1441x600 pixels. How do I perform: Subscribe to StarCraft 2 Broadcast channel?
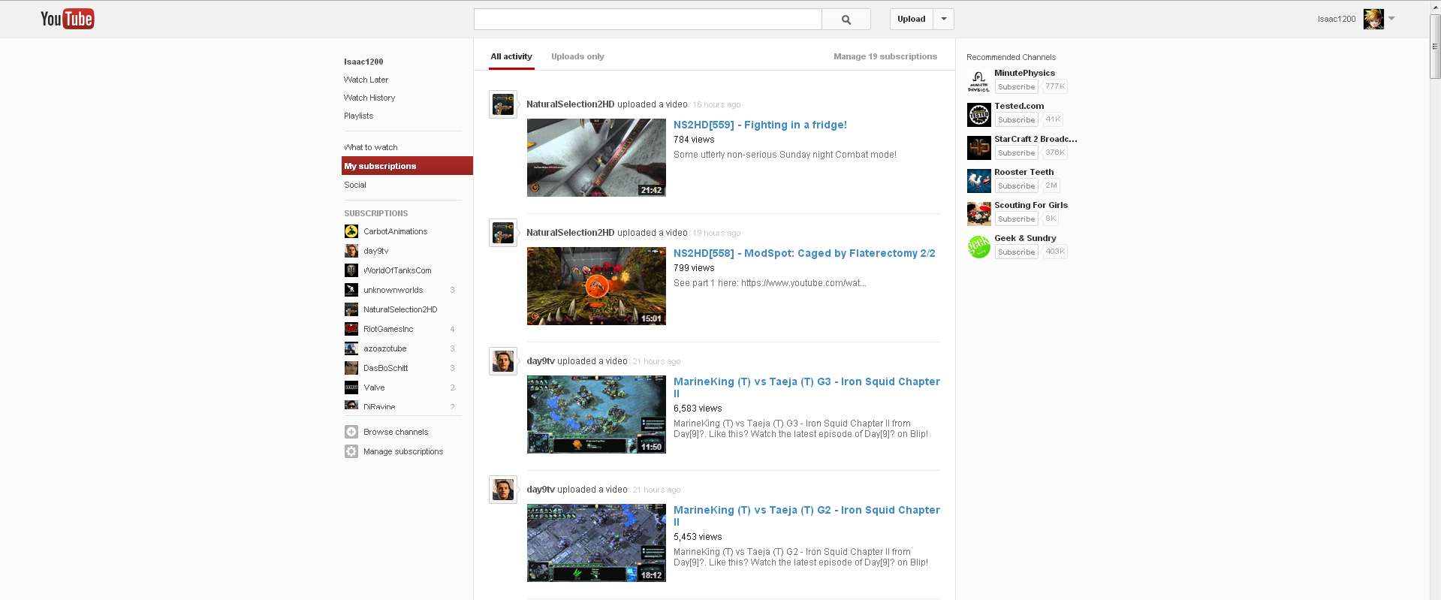point(1017,152)
